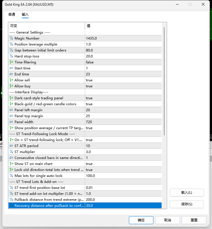Click the icon beside ST multiplier

tap(11, 152)
